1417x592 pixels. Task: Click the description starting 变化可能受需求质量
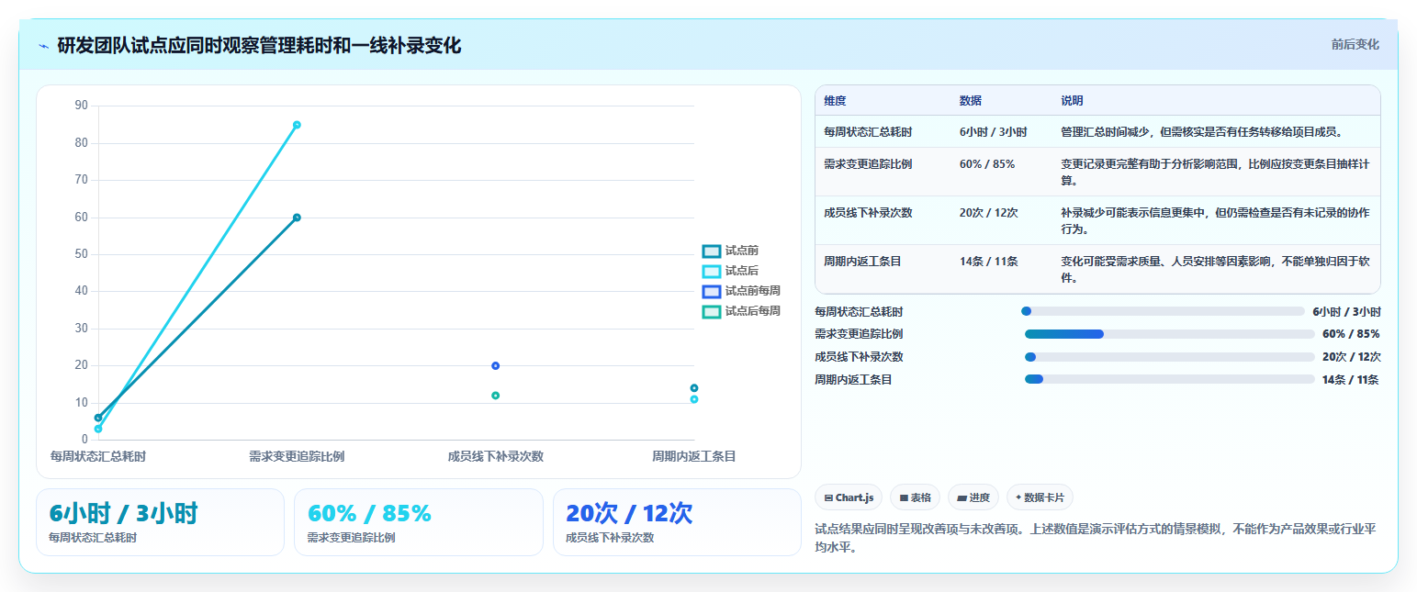click(1215, 270)
